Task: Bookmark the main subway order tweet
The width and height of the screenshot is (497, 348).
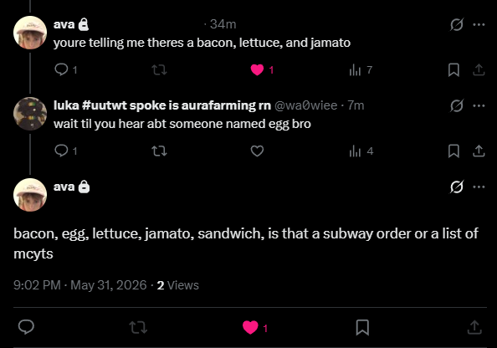Action: coord(362,327)
